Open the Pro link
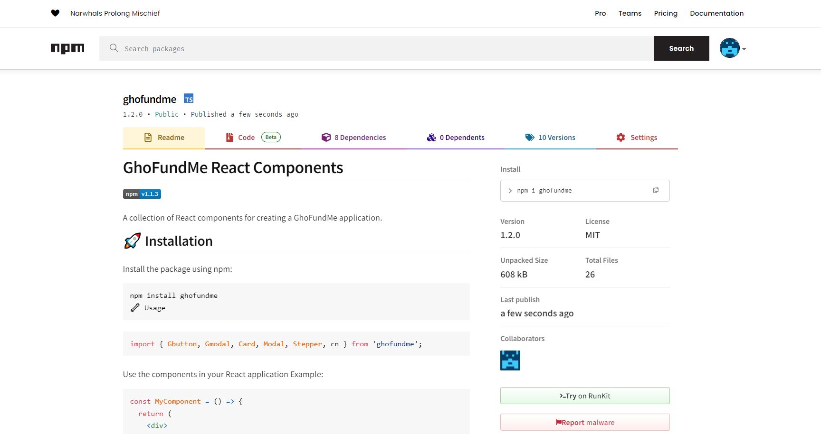This screenshot has height=434, width=821. [601, 13]
